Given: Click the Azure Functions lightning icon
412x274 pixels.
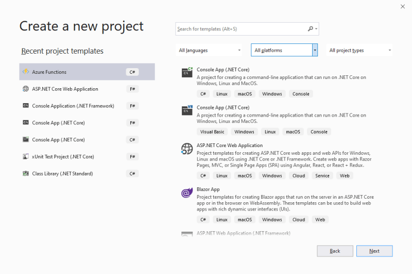Looking at the screenshot, I should [26, 72].
